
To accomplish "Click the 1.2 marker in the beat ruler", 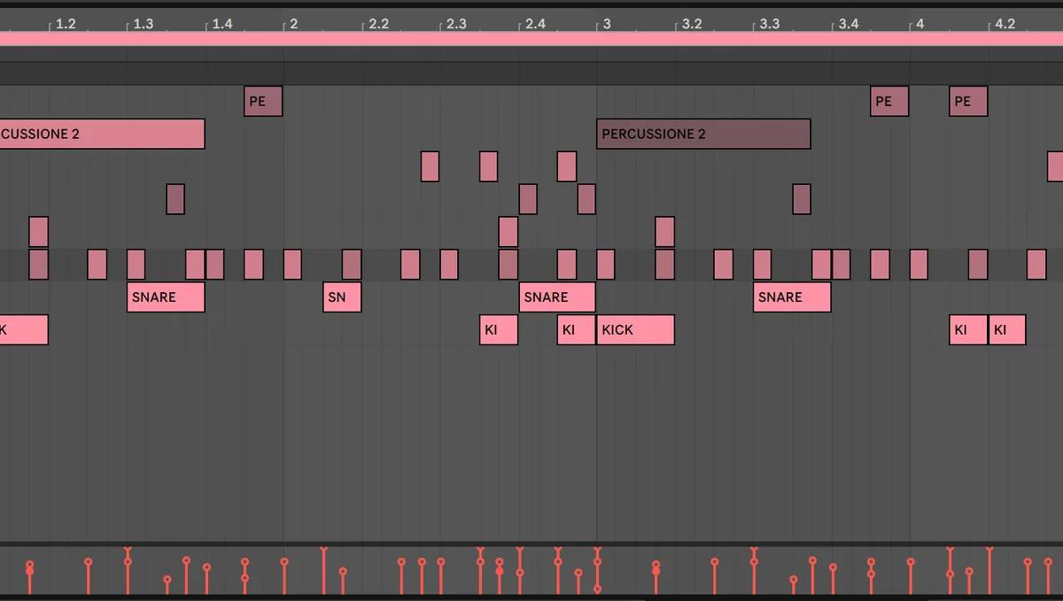I will pos(66,24).
